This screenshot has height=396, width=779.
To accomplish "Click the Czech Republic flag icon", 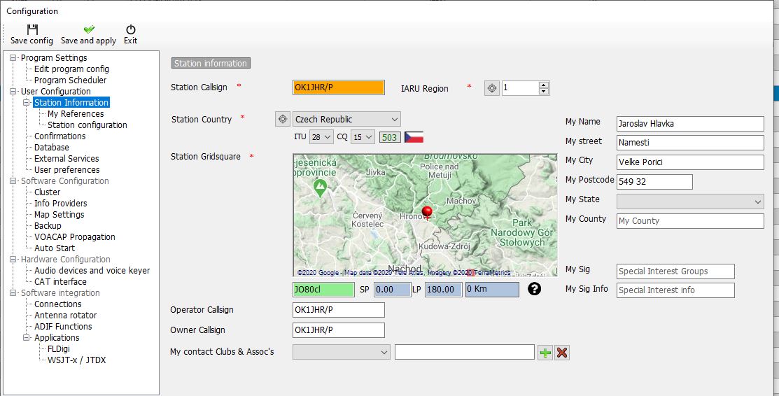I will tap(414, 137).
